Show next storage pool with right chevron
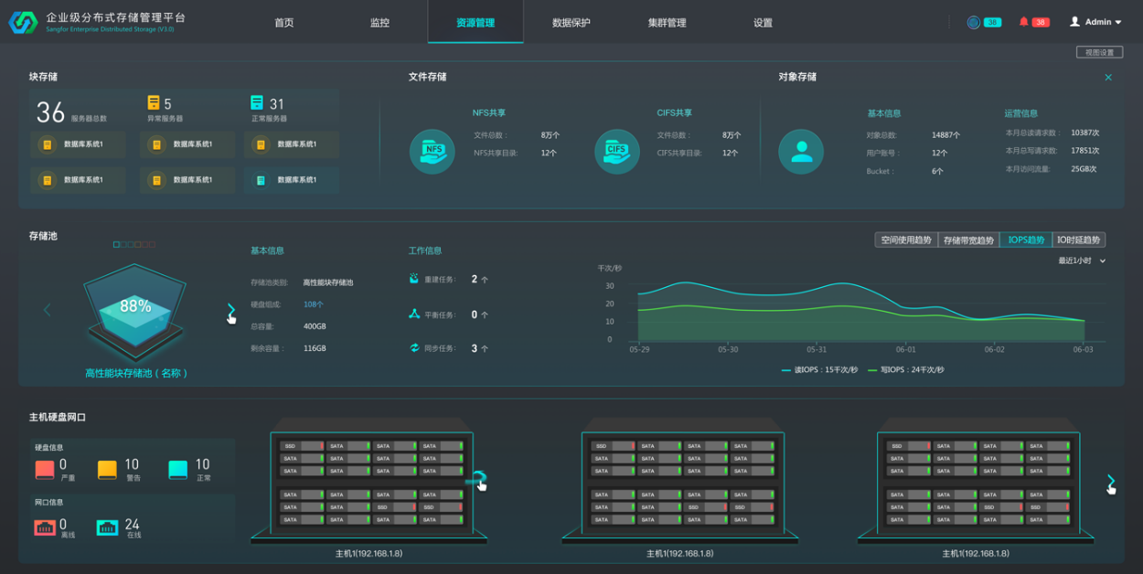1143x574 pixels. 231,313
